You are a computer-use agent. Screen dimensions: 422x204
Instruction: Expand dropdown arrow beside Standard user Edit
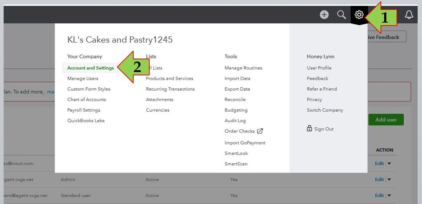pos(389,196)
